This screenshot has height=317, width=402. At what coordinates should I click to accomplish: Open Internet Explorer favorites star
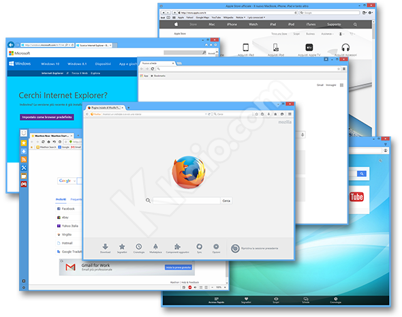point(211,45)
